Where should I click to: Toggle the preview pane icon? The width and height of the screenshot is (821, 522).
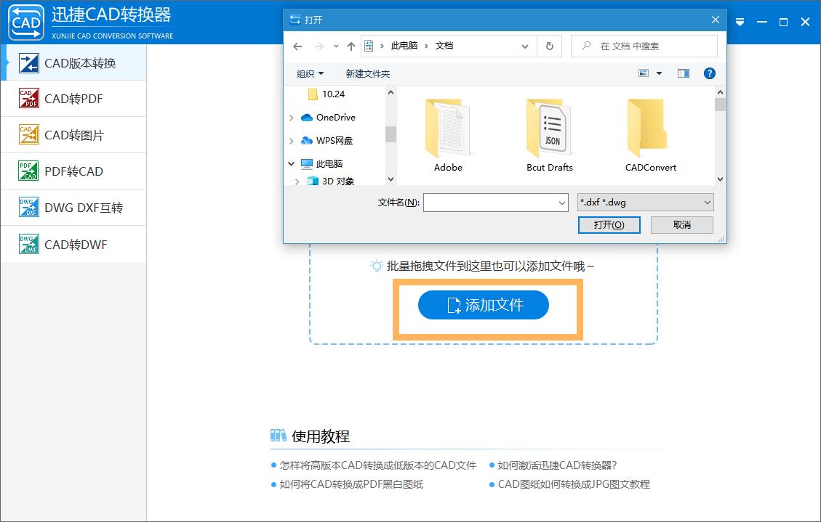click(683, 73)
